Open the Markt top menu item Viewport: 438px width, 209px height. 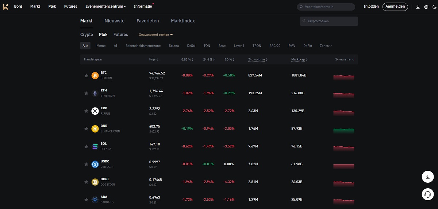pos(35,7)
